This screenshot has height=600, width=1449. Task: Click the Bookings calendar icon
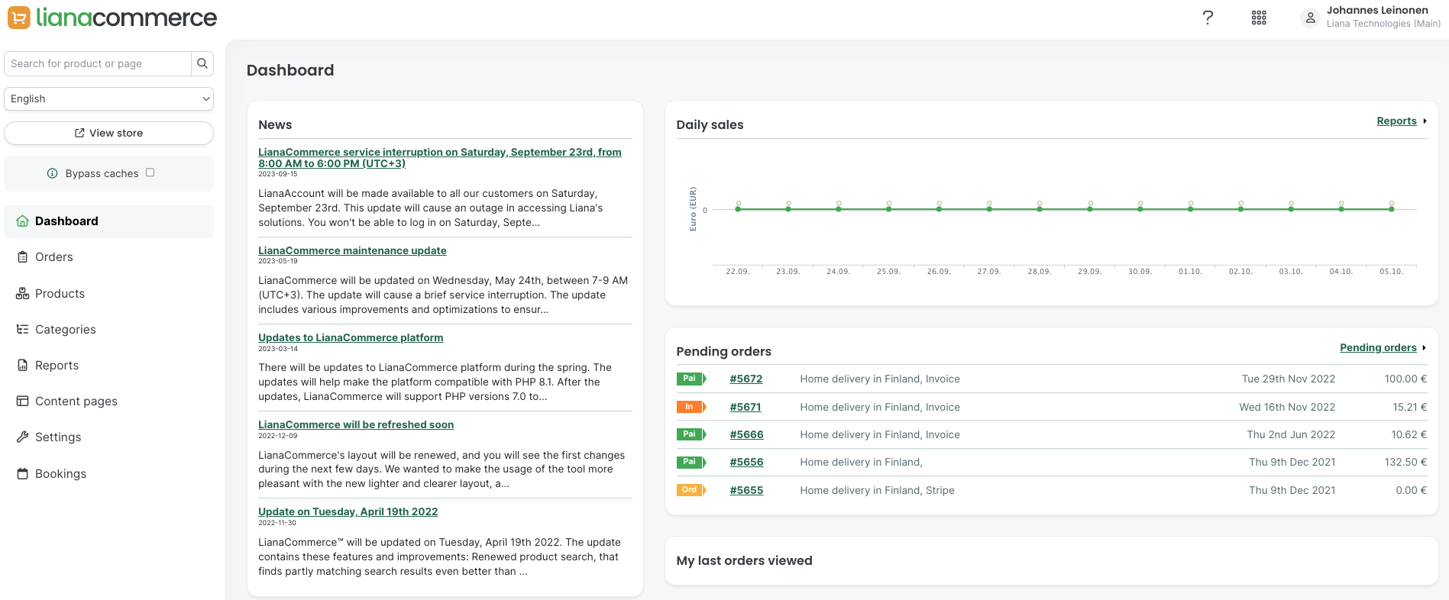pos(22,474)
